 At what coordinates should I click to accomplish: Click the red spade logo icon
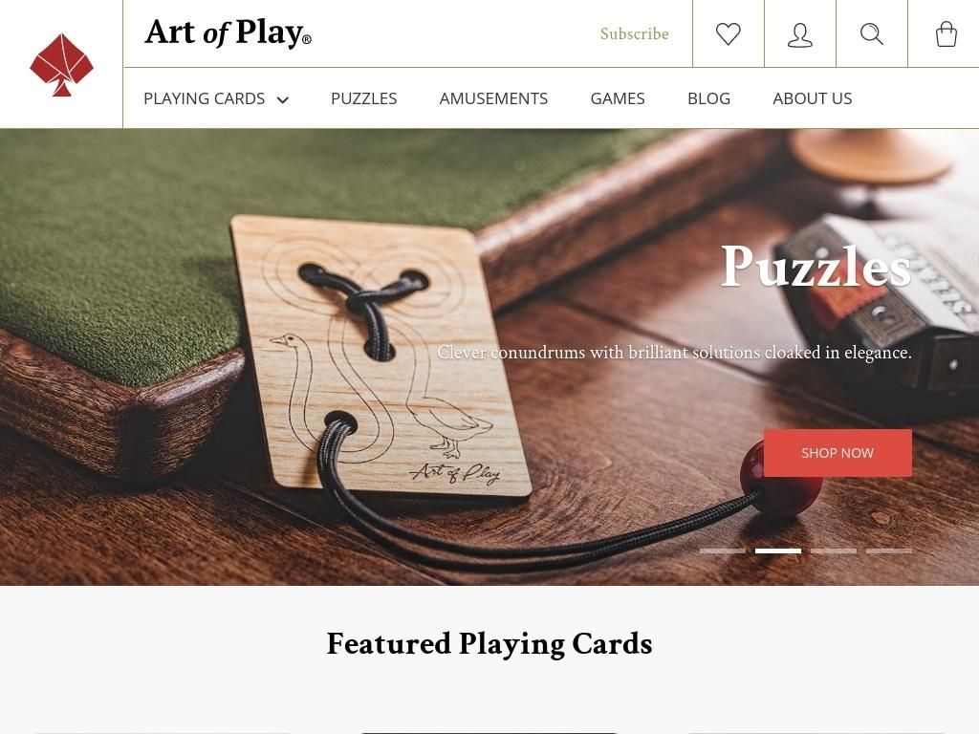[61, 65]
